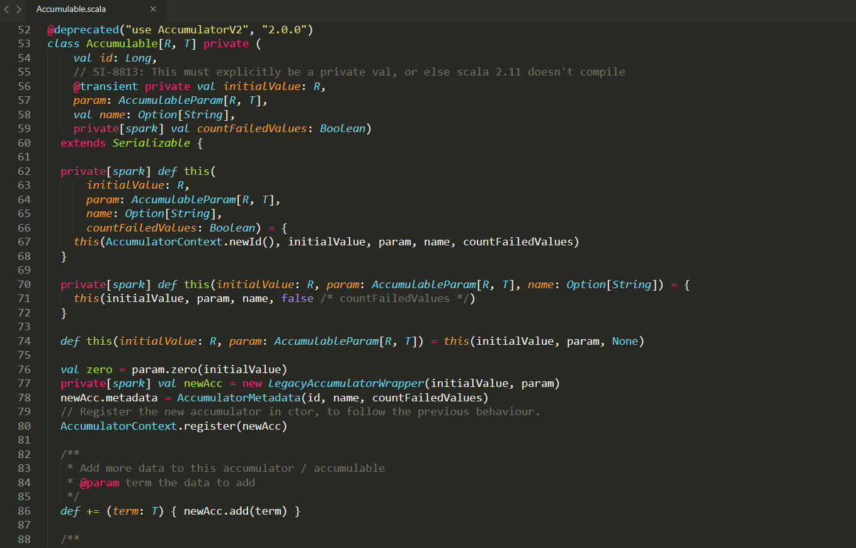Click 'param.zero(initialValue)' on line 76
The image size is (856, 548).
click(210, 369)
